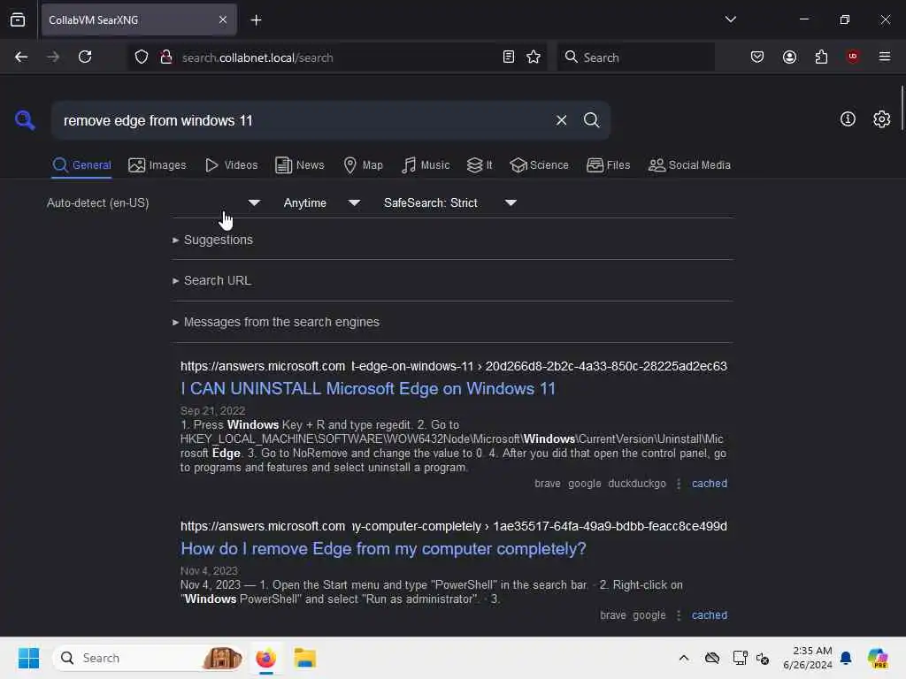The image size is (906, 679).
Task: Click the SearXNG logo magnifier
Action: [25, 120]
